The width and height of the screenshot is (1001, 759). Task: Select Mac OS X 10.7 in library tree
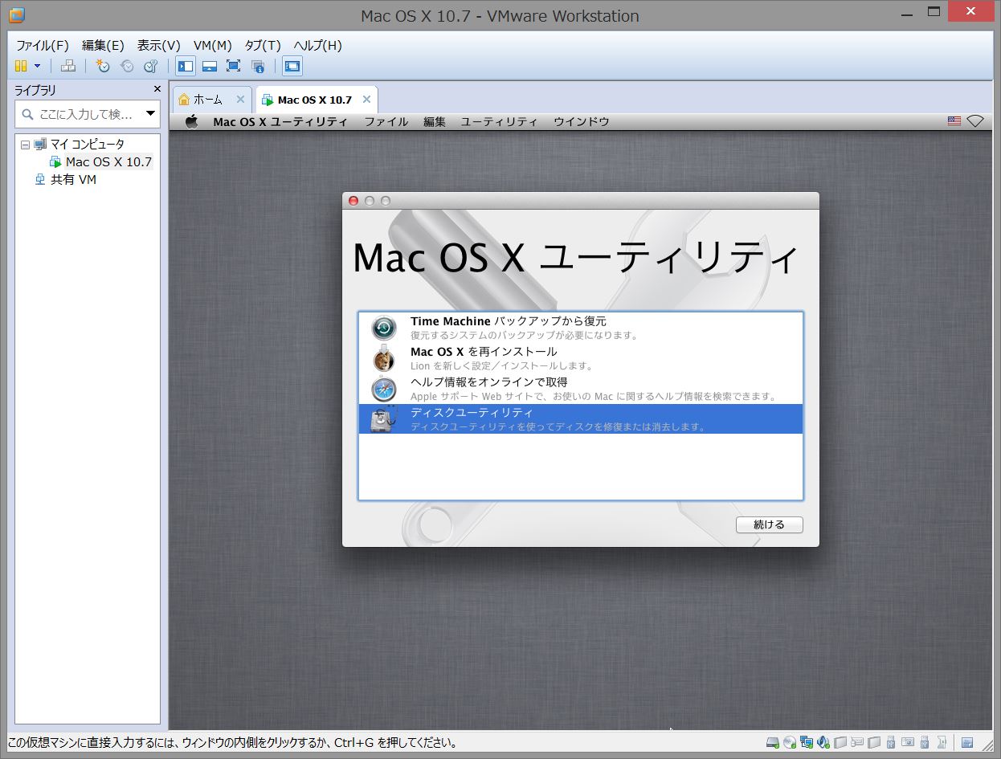[x=108, y=162]
